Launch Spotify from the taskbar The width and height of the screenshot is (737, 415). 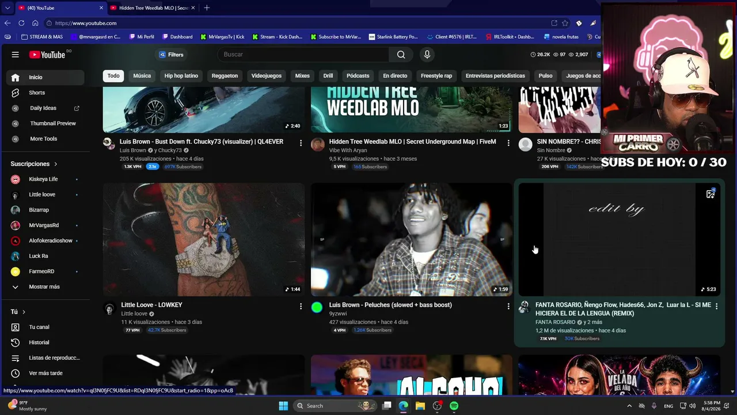click(454, 406)
